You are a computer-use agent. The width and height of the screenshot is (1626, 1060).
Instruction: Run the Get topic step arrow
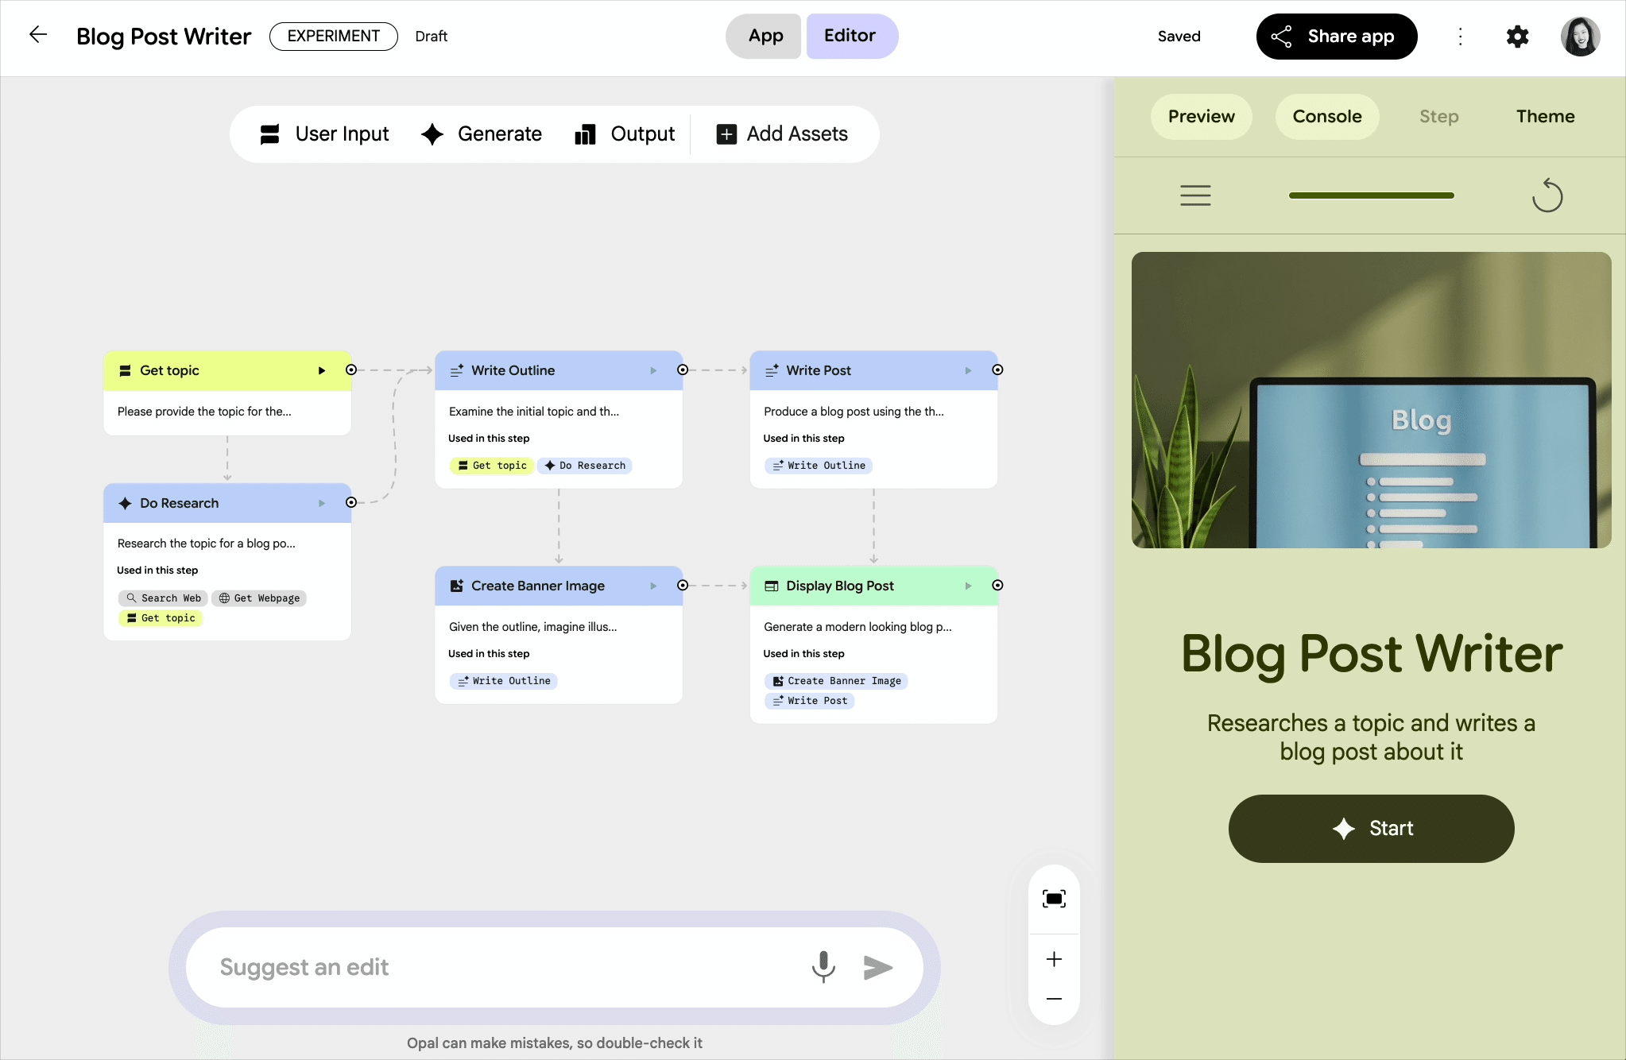pyautogui.click(x=322, y=370)
